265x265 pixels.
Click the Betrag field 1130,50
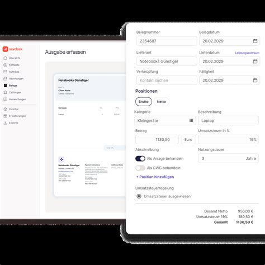pyautogui.click(x=157, y=140)
